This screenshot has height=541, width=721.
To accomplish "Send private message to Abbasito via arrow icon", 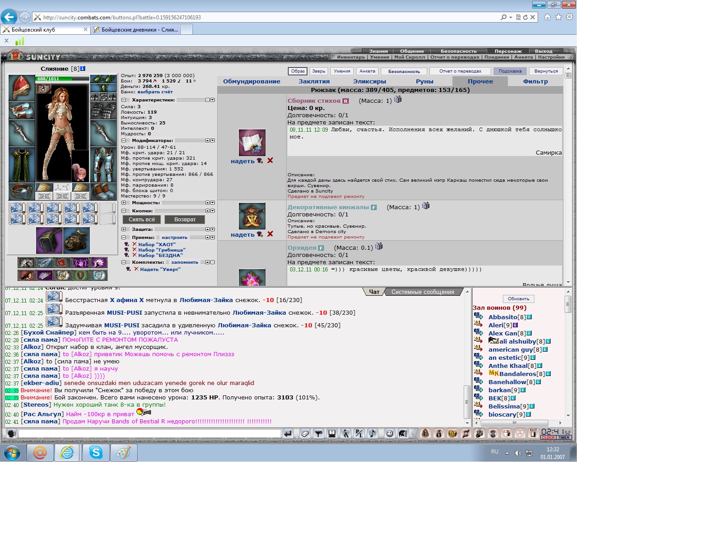I will point(479,316).
